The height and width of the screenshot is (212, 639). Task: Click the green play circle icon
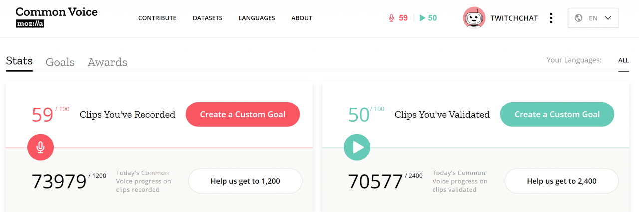click(x=357, y=147)
